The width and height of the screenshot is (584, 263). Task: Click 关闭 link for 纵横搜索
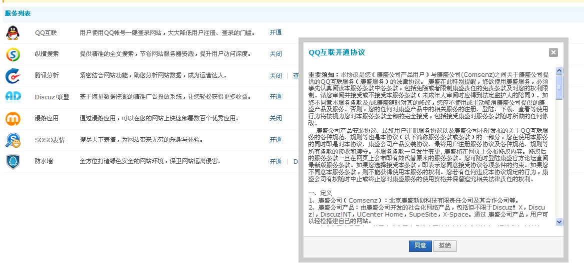tap(275, 54)
